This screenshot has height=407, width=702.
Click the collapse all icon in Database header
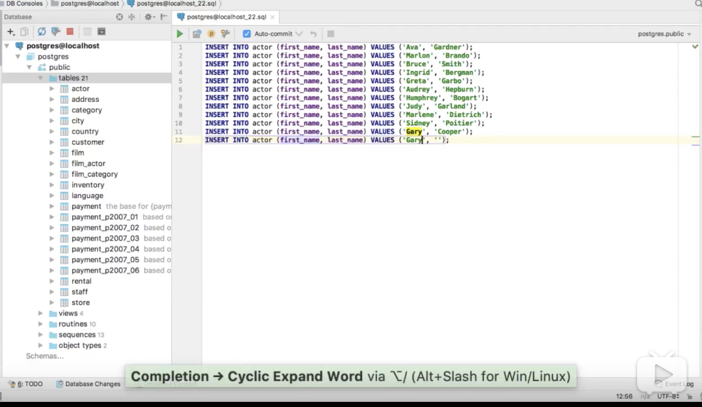pyautogui.click(x=131, y=17)
